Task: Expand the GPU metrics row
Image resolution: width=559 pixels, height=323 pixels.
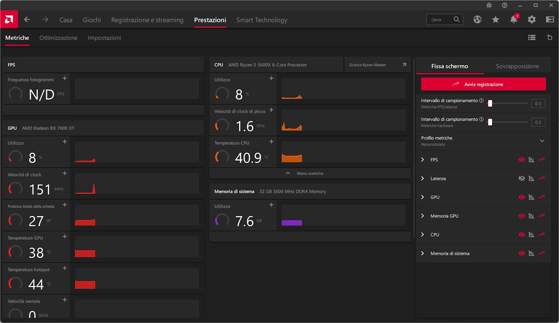Action: 422,197
